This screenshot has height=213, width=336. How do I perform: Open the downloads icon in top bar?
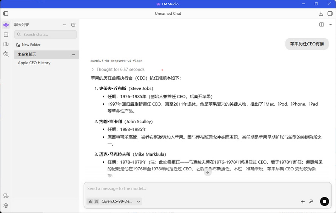click(x=321, y=14)
